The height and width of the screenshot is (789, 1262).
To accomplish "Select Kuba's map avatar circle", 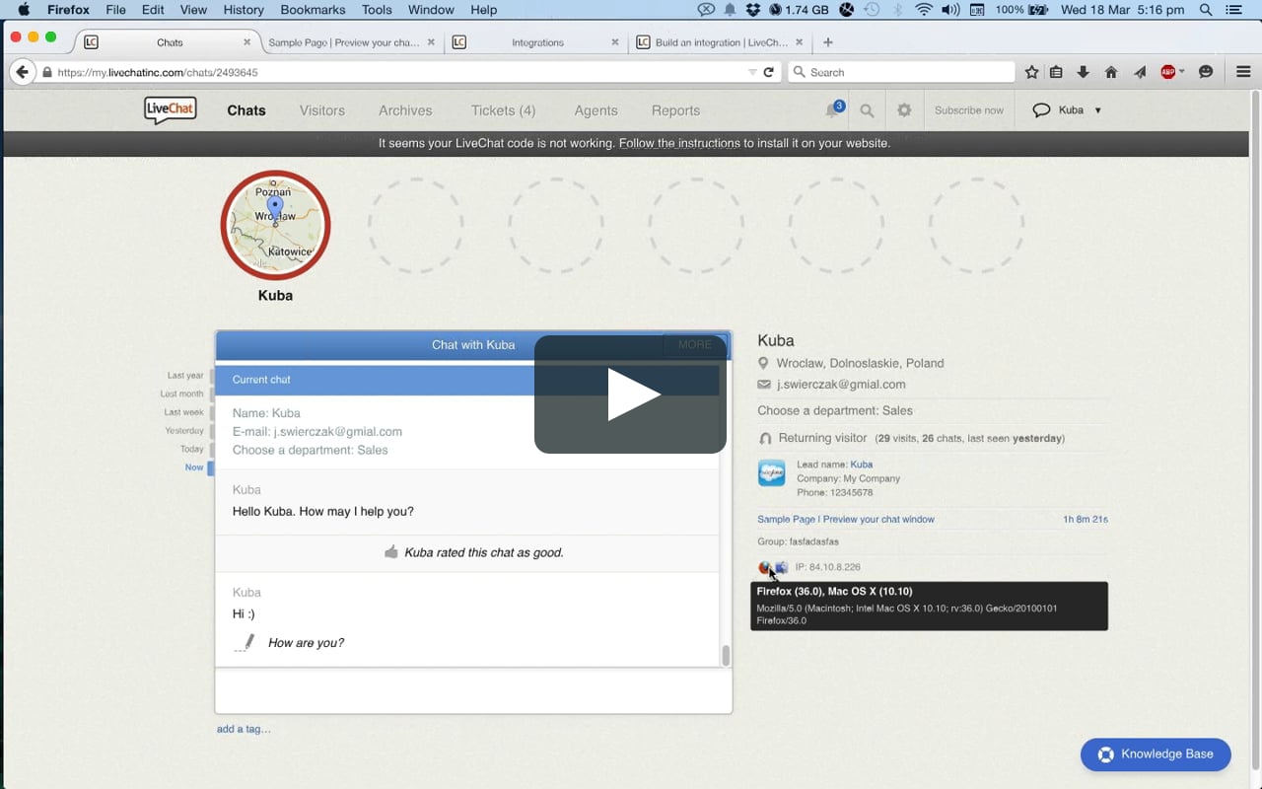I will (275, 225).
